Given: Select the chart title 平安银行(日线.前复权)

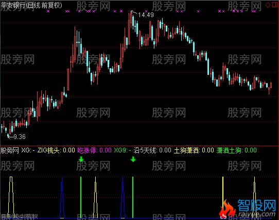Looking at the screenshot, I should tap(31, 5).
